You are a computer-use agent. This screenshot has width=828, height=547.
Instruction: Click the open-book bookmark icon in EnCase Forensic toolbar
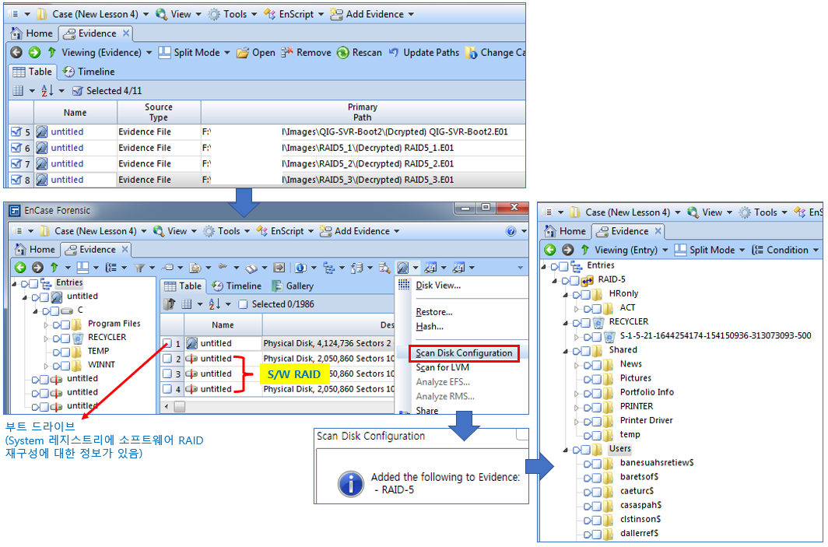251,268
